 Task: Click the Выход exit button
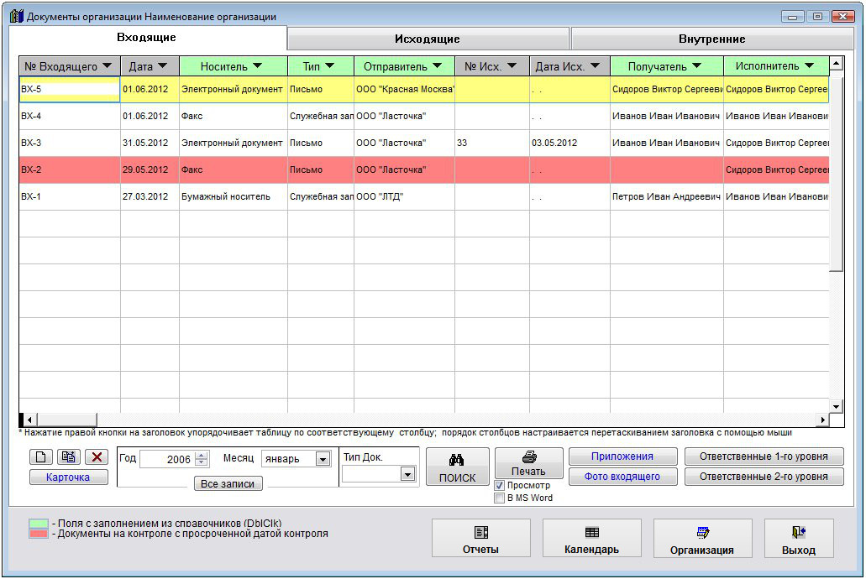798,539
